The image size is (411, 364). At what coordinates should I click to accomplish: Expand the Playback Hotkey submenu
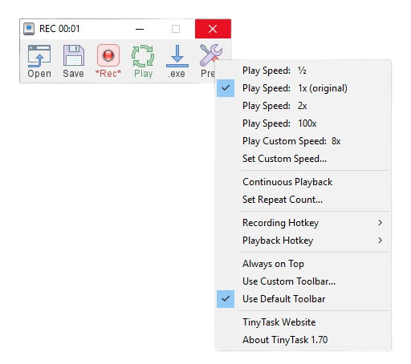pos(303,241)
